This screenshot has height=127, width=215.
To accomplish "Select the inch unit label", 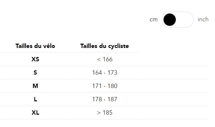I will [203, 19].
